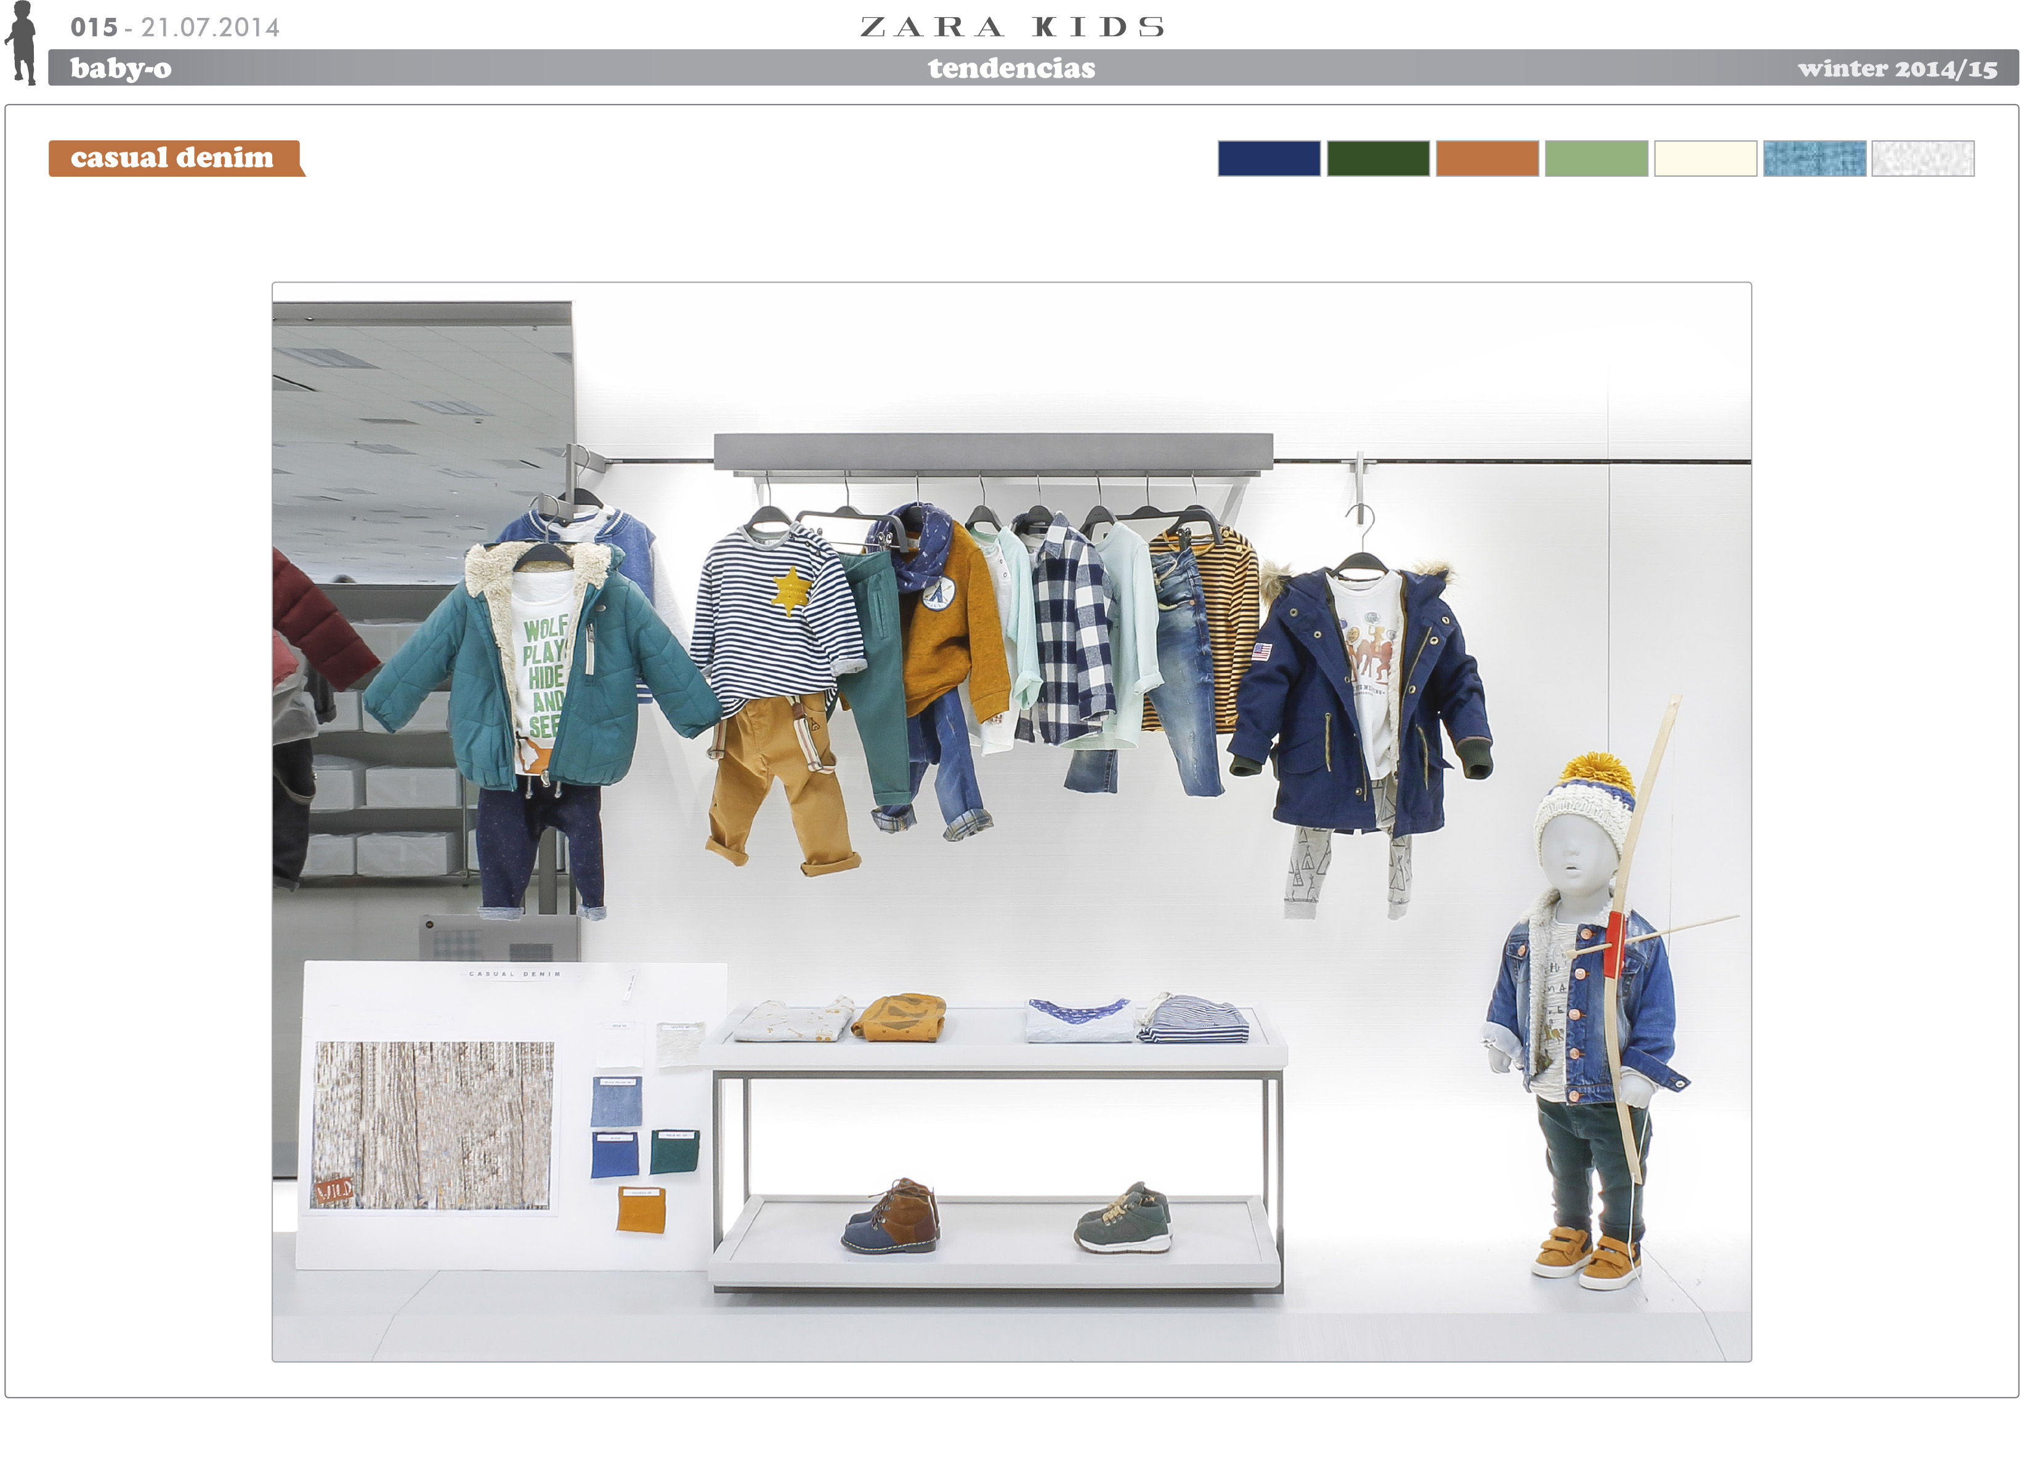Viewport: 2024px width, 1471px height.
Task: Pick the orange-brown color swatch
Action: click(1487, 159)
